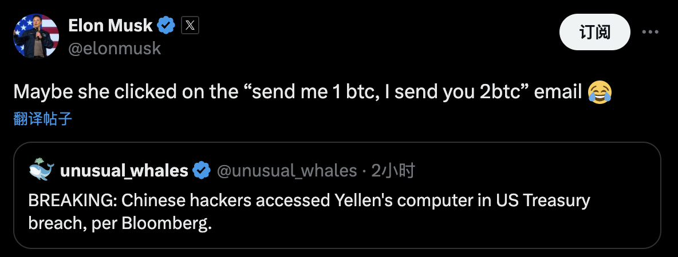This screenshot has height=257, width=678.
Task: Click the verified badge next to unusual_whales
Action: pos(200,170)
